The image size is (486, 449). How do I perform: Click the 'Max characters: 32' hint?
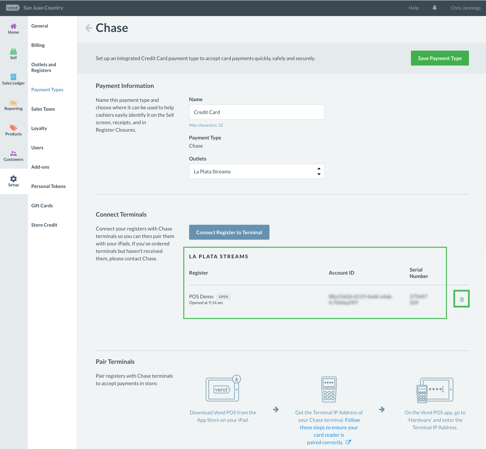point(206,125)
